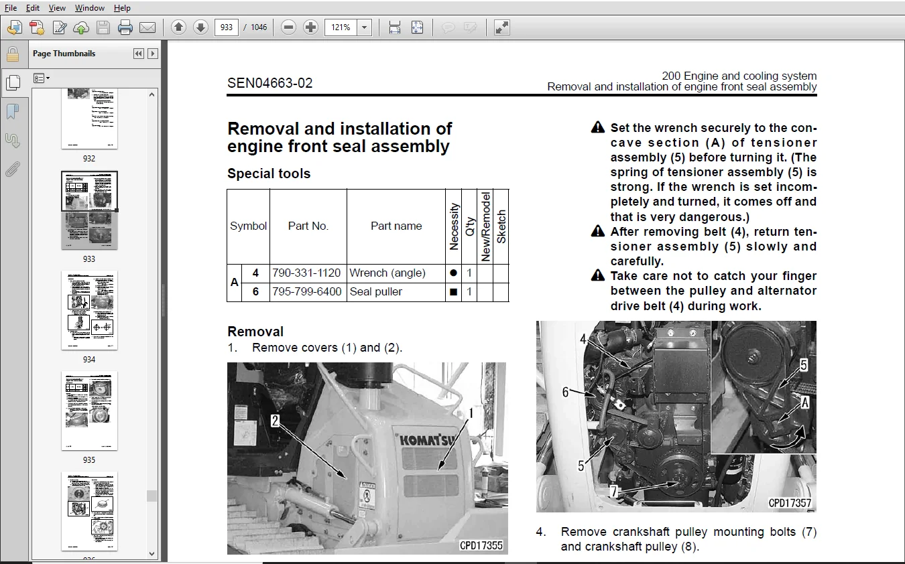
Task: Open the zoom level dropdown arrow
Action: 365,27
